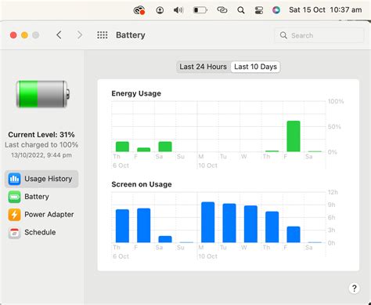Go back with the left chevron
Viewport: 371px width, 305px height.
tap(59, 35)
